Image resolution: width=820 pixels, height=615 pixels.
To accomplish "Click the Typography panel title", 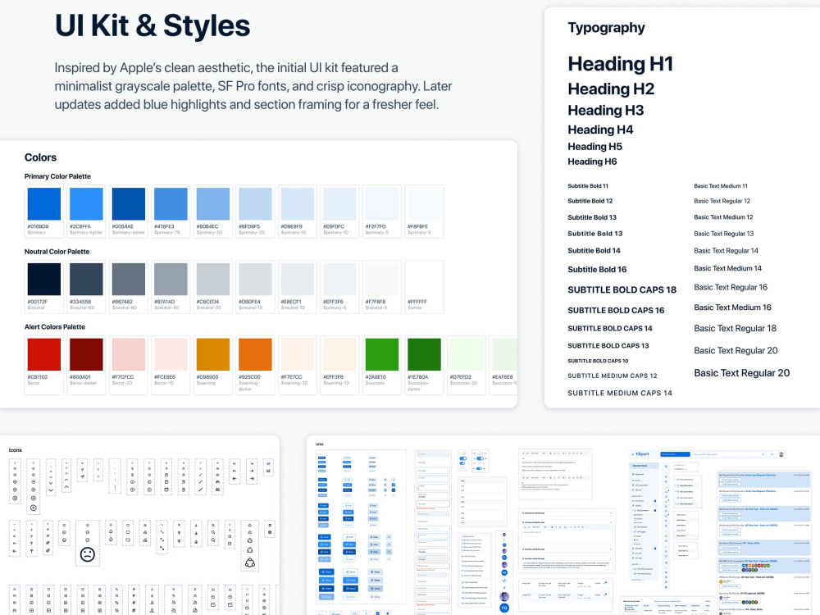I will pyautogui.click(x=606, y=28).
